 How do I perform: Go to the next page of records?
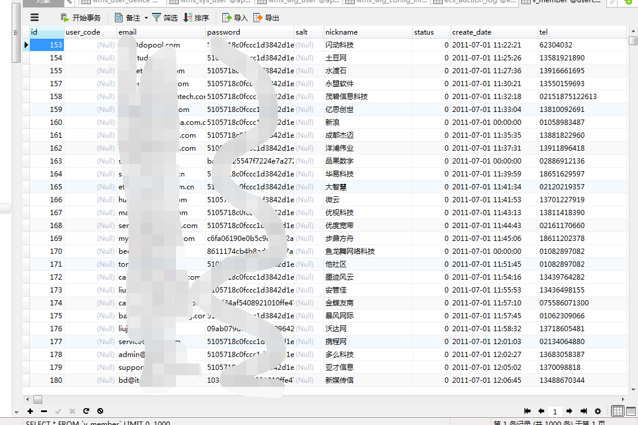coord(569,411)
